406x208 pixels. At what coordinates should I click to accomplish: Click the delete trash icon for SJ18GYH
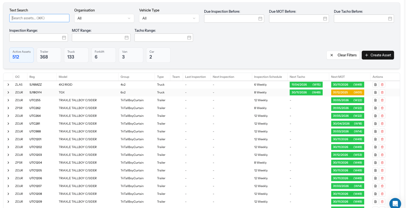pos(382,93)
